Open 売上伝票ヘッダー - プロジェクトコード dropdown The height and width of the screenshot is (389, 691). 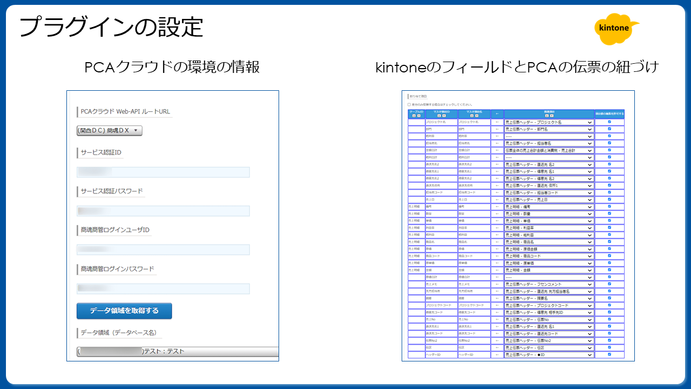click(549, 305)
